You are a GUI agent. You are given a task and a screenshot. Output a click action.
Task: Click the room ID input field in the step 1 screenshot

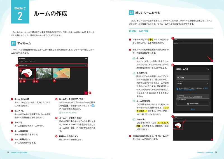[x=193, y=43]
